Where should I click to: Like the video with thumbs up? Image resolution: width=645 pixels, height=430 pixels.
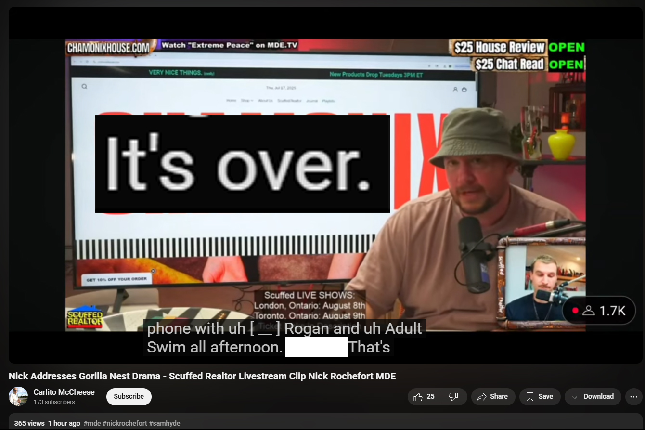point(424,397)
